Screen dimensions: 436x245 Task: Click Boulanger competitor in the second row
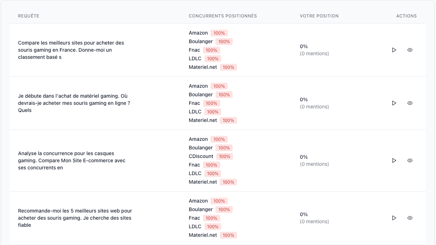pos(201,95)
